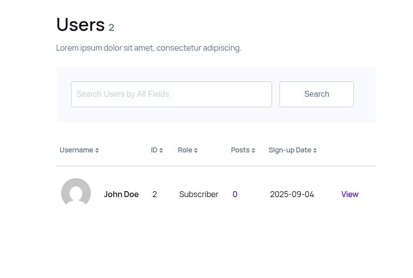This screenshot has width=413, height=278.
Task: Open John Doe's posts count link
Action: 235,194
